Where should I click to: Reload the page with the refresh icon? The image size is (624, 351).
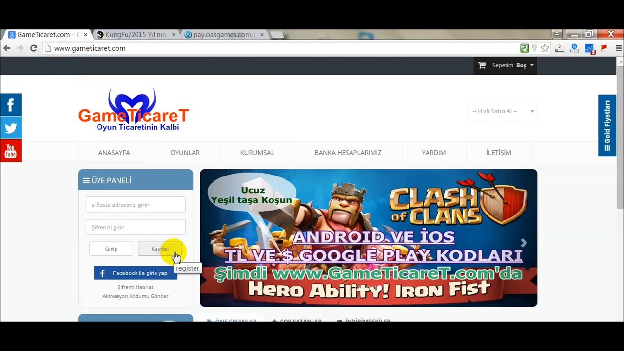point(34,48)
